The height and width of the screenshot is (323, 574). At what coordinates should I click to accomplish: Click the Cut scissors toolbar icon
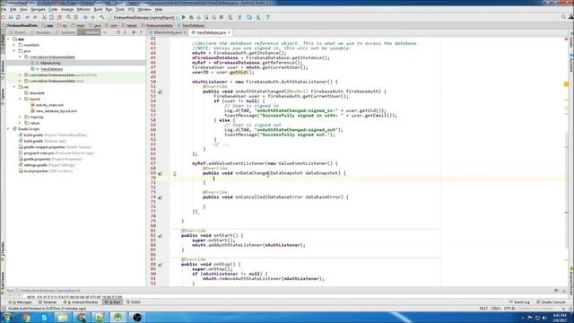(x=44, y=17)
